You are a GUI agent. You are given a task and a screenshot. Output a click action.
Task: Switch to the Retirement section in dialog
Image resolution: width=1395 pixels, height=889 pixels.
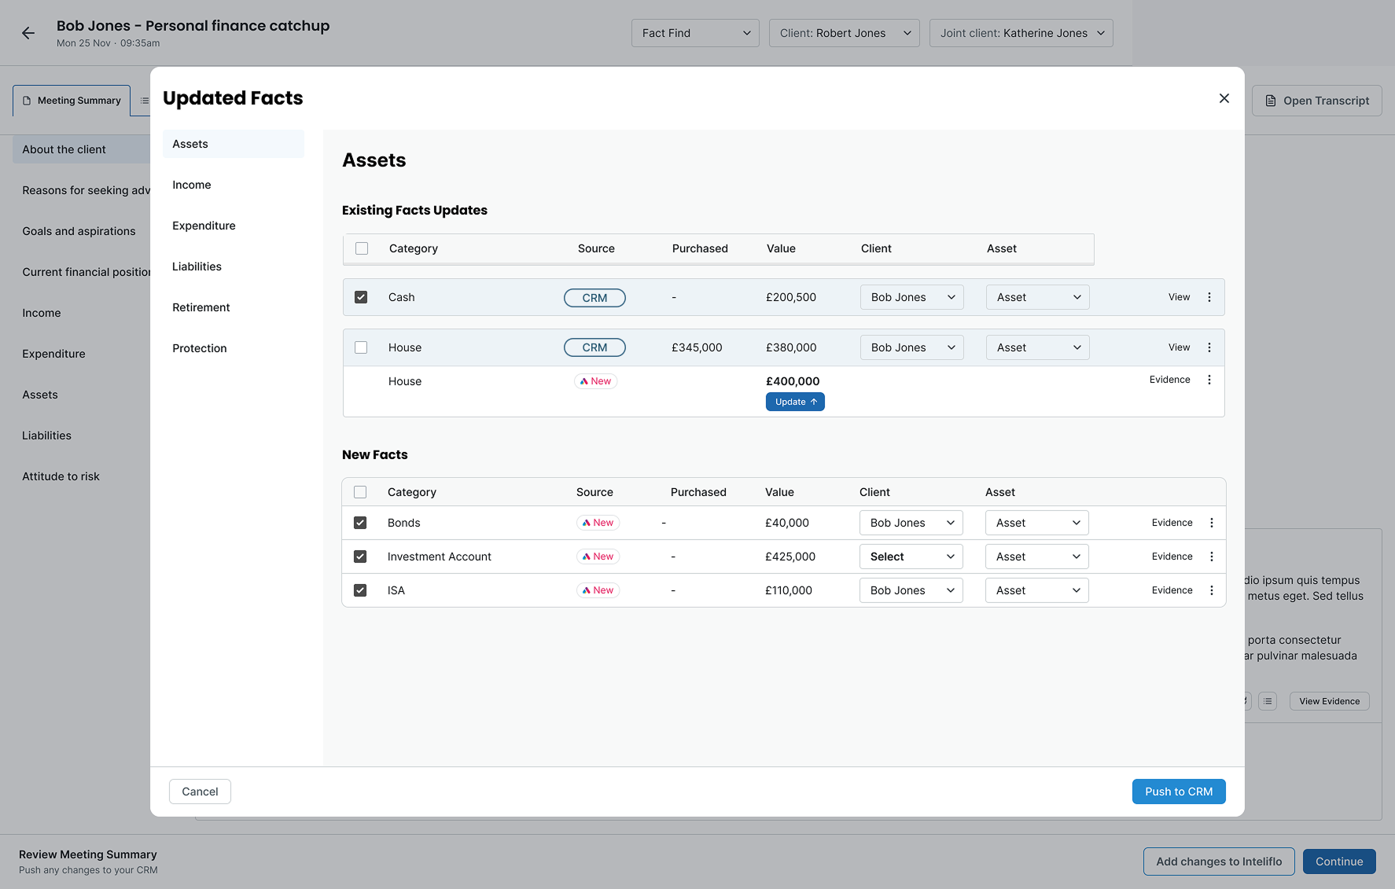(234, 307)
